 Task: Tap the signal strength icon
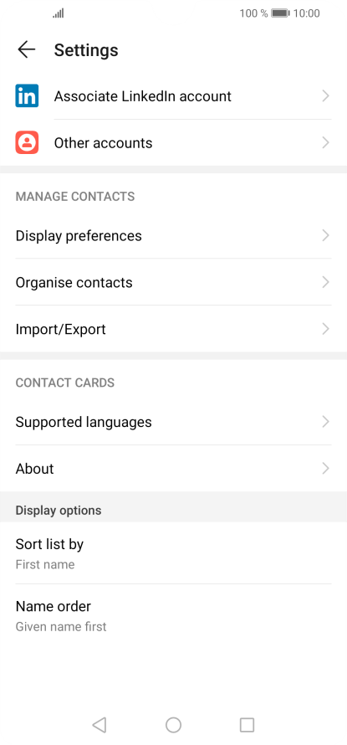coord(59,13)
